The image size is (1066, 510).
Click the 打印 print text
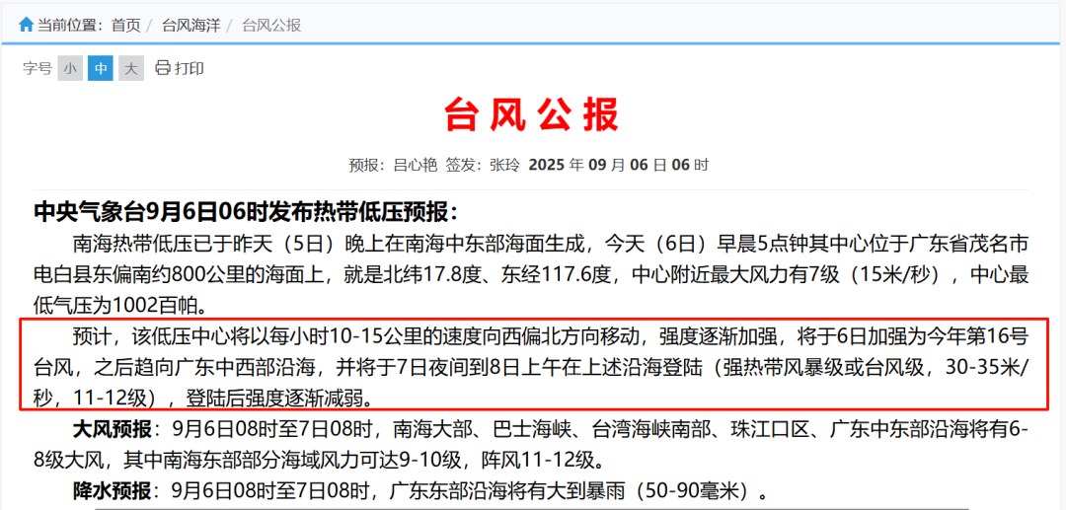[190, 68]
